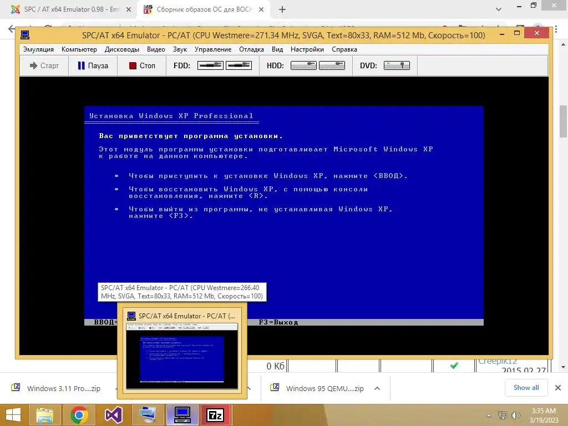The width and height of the screenshot is (568, 426).
Task: Open the Настройки menu
Action: click(x=307, y=49)
